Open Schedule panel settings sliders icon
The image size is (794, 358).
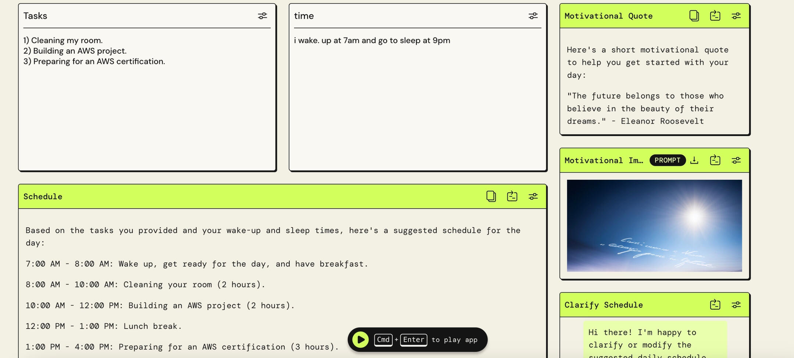(533, 196)
